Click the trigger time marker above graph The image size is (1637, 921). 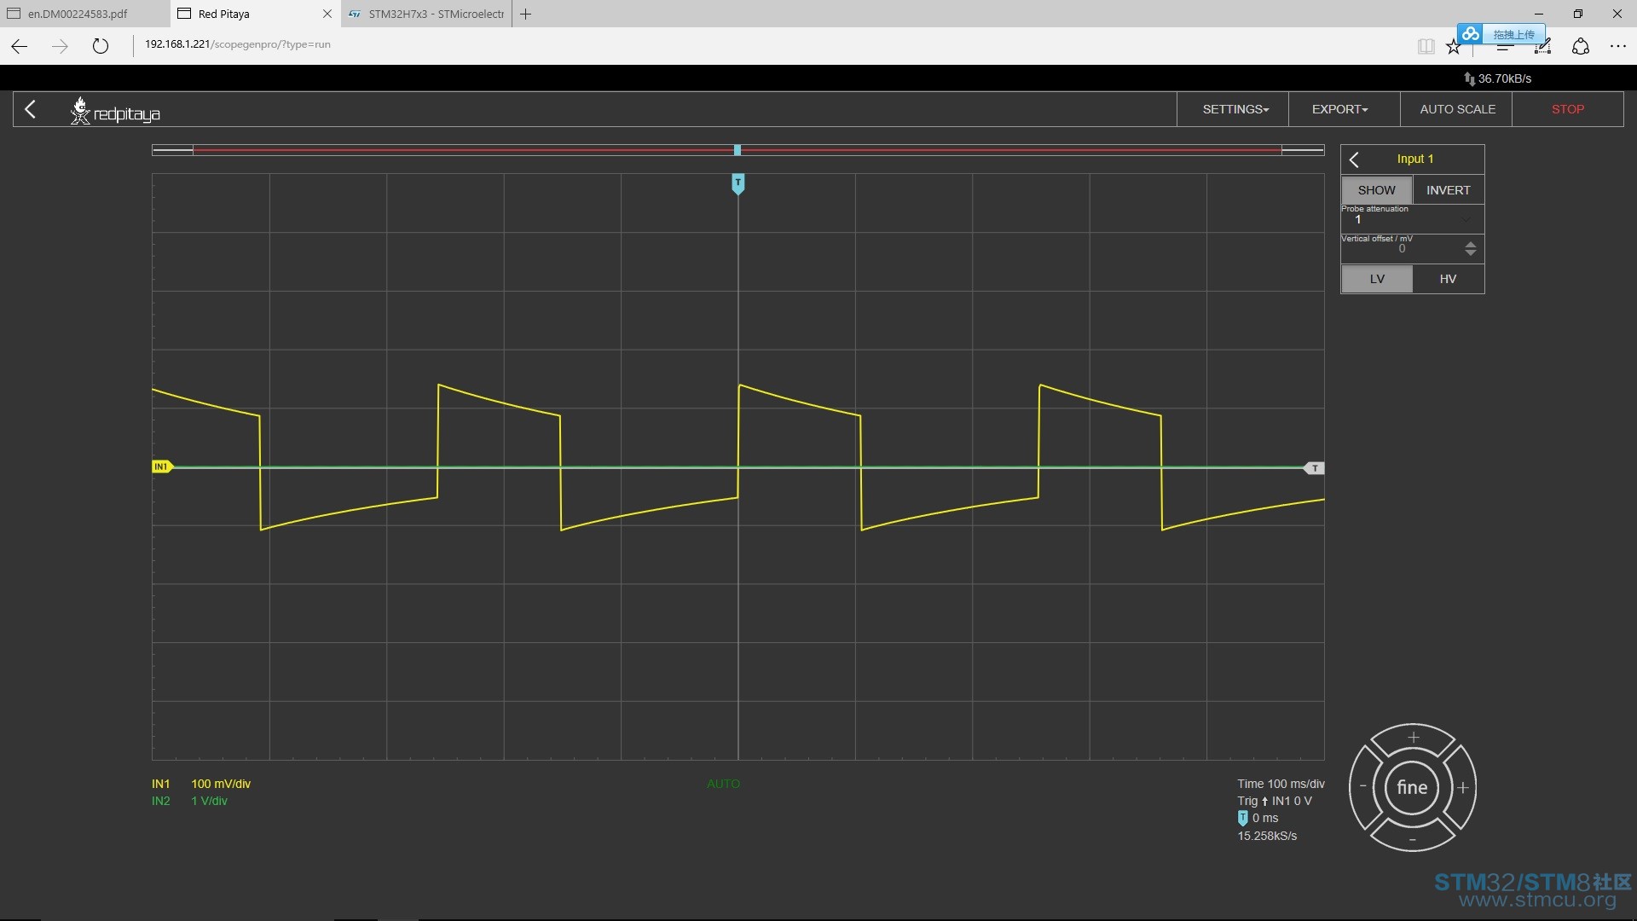pyautogui.click(x=738, y=183)
